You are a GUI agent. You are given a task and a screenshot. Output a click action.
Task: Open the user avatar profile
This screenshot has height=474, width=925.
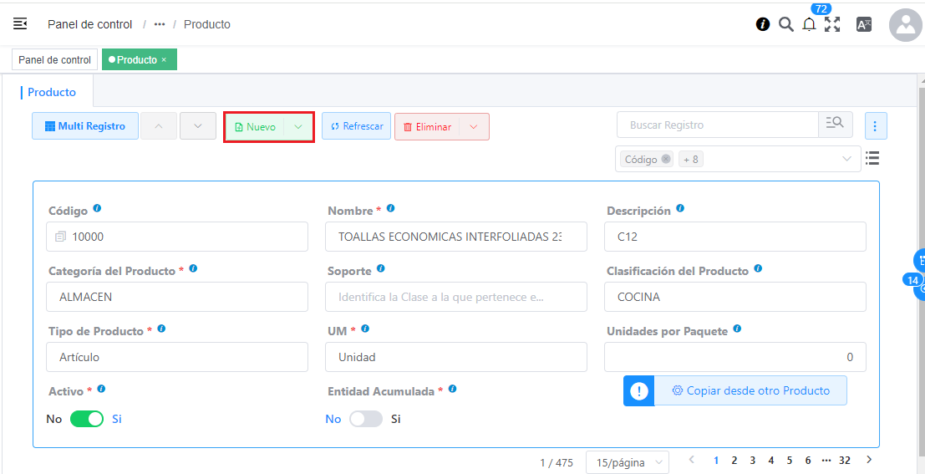click(905, 25)
